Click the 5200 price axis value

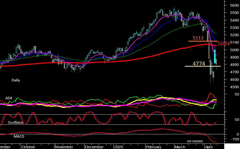coord(234,35)
